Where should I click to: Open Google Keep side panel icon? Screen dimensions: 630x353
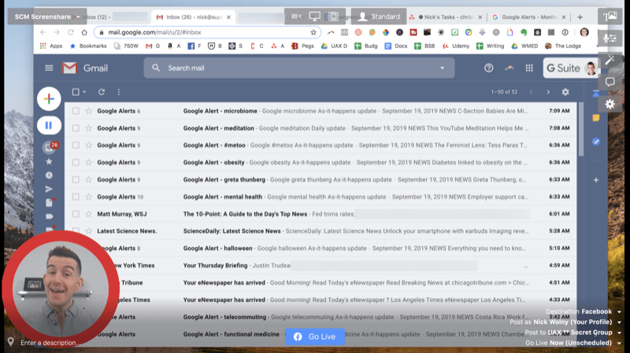(x=596, y=118)
